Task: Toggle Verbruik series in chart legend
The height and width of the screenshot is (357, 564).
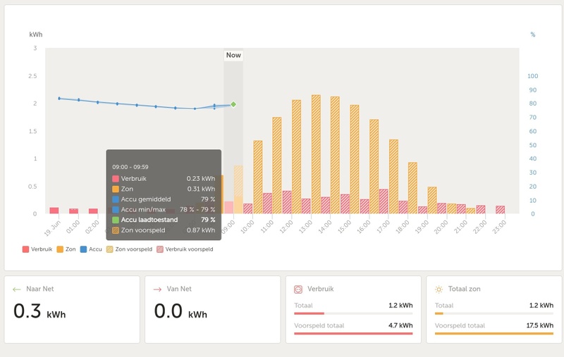Action: coord(37,249)
